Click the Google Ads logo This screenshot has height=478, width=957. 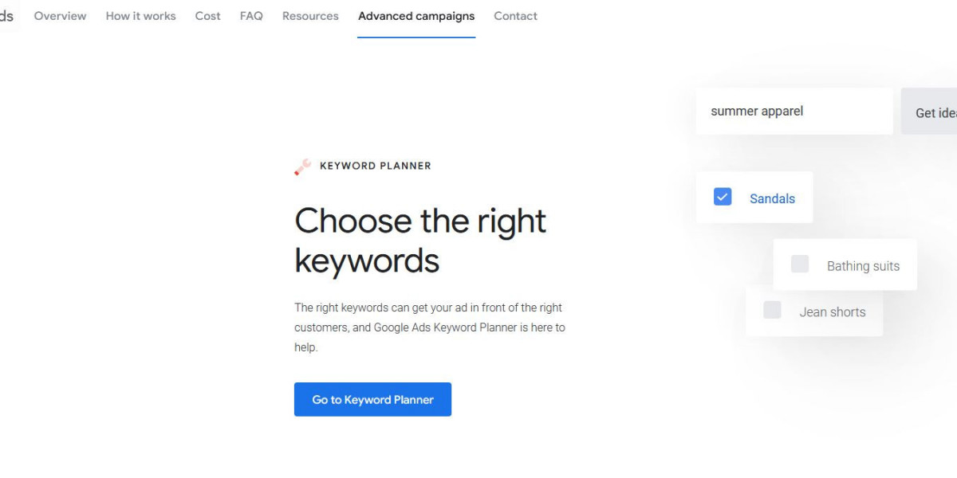pyautogui.click(x=7, y=16)
